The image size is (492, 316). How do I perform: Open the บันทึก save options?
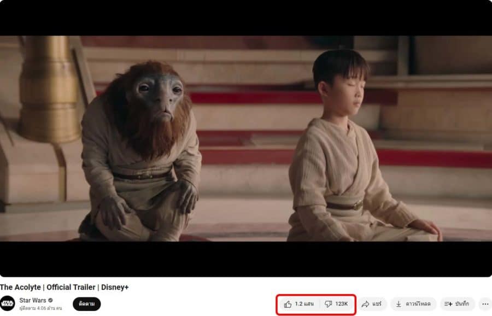(457, 304)
